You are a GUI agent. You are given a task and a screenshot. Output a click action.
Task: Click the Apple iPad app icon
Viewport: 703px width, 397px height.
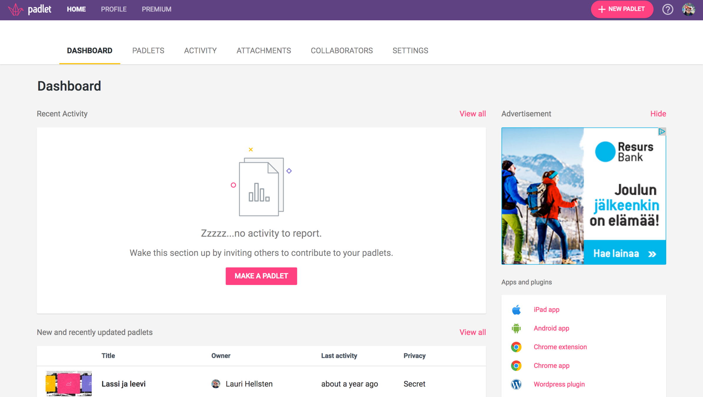click(516, 310)
